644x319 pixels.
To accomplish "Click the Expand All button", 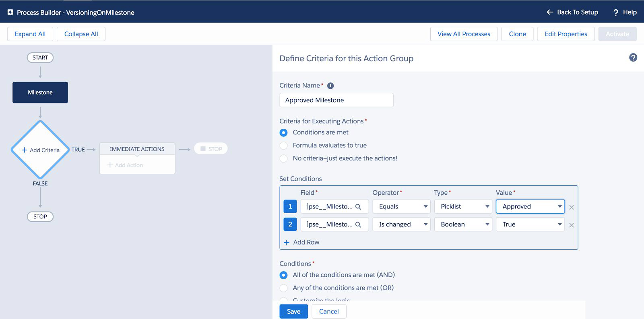I will [30, 34].
